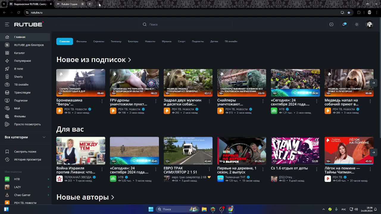The height and width of the screenshot is (214, 381).
Task: Open ТЕЛЕКАНАЛ ЗВЕЗДА channel link
Action: tap(78, 177)
